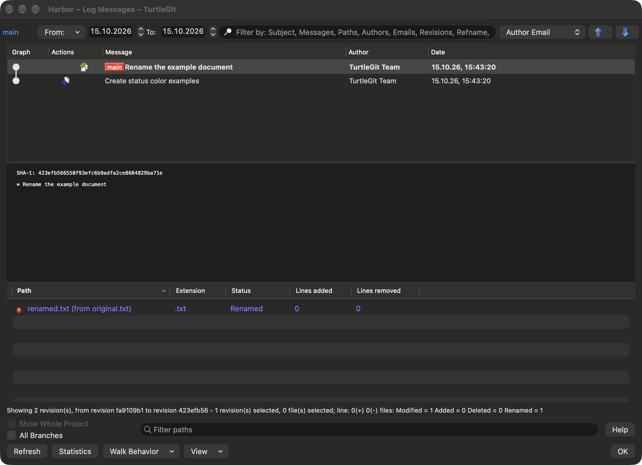Image resolution: width=642 pixels, height=465 pixels.
Task: Confirm with the OK button
Action: coord(623,451)
